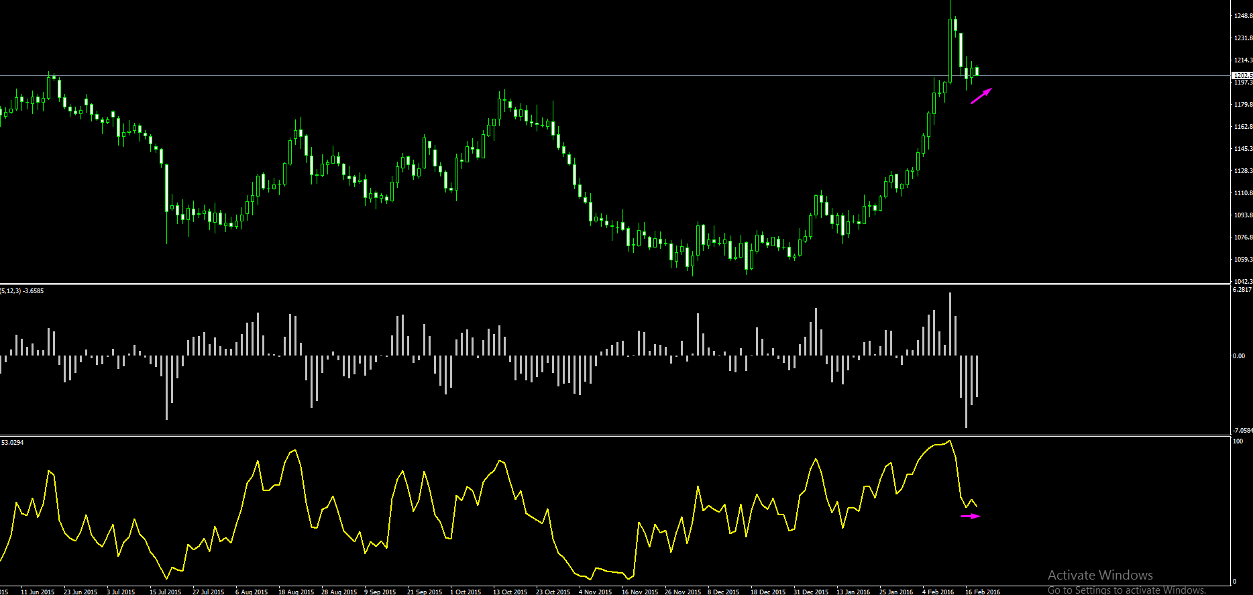Click the 4 Nov 2015 date label

coord(596,592)
